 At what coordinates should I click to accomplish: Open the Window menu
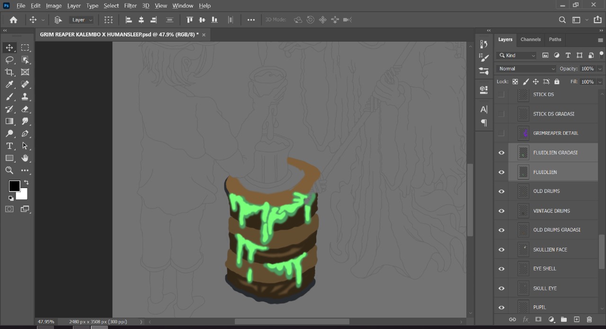183,6
